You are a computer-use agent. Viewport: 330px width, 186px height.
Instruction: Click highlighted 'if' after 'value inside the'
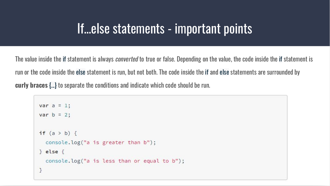click(64, 59)
